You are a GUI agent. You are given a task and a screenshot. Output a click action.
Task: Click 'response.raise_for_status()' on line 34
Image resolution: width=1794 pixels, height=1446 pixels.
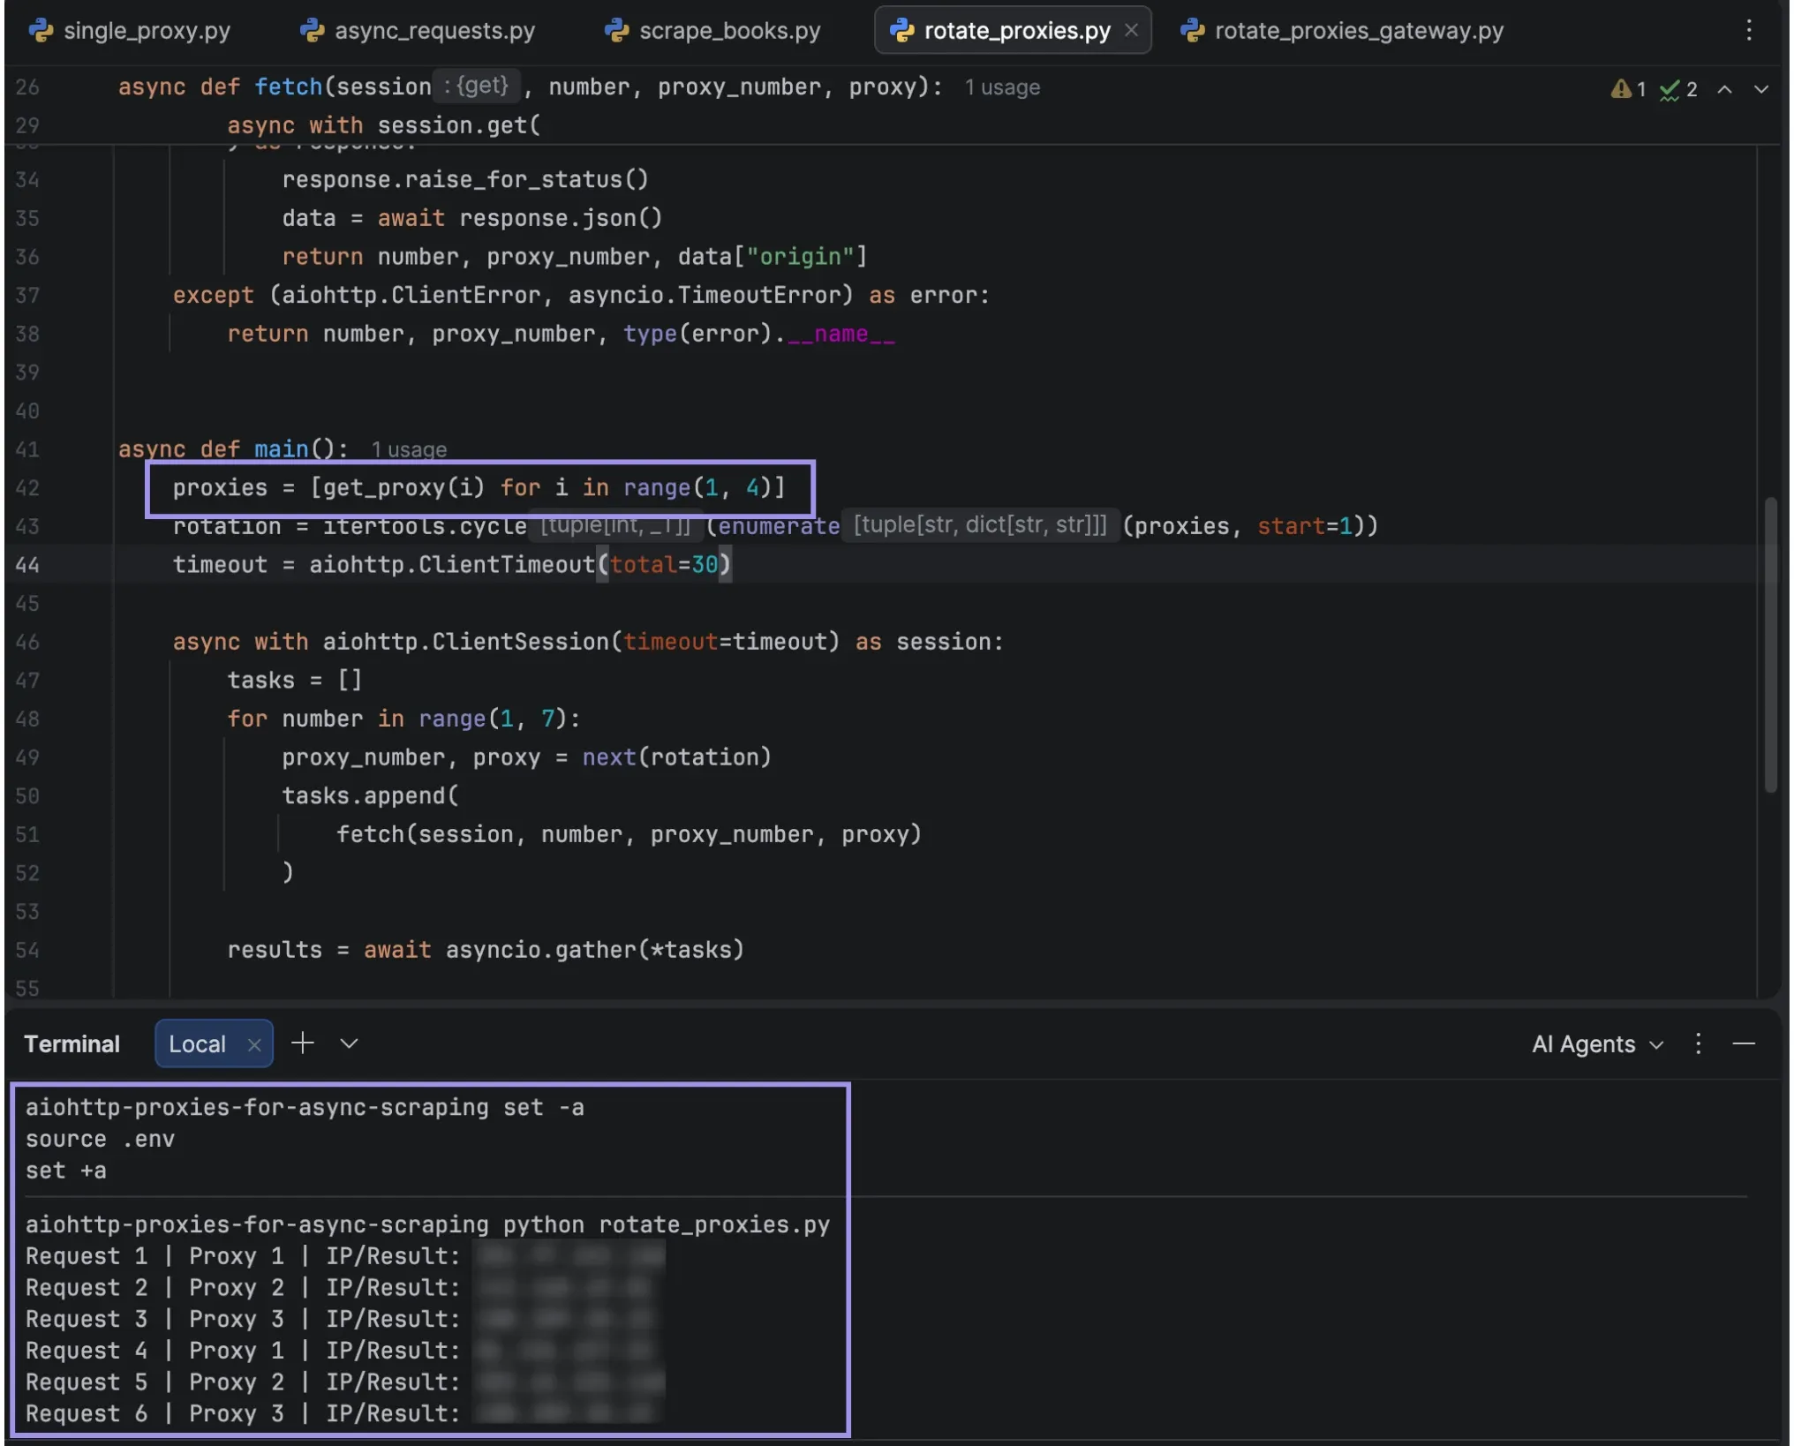tap(465, 179)
